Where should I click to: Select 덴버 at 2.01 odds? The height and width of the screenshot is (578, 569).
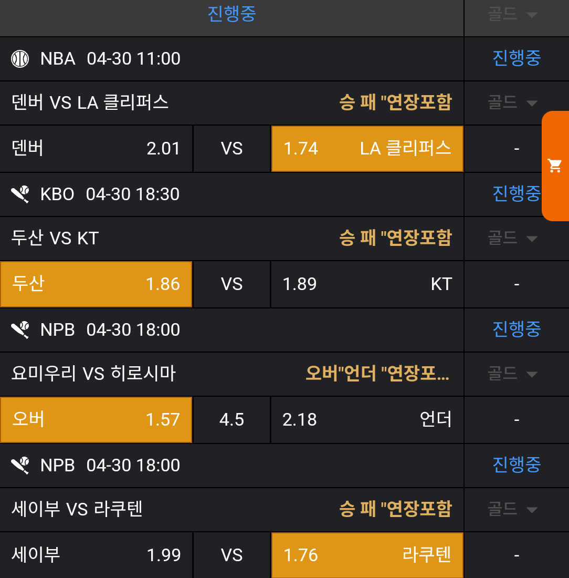point(96,149)
